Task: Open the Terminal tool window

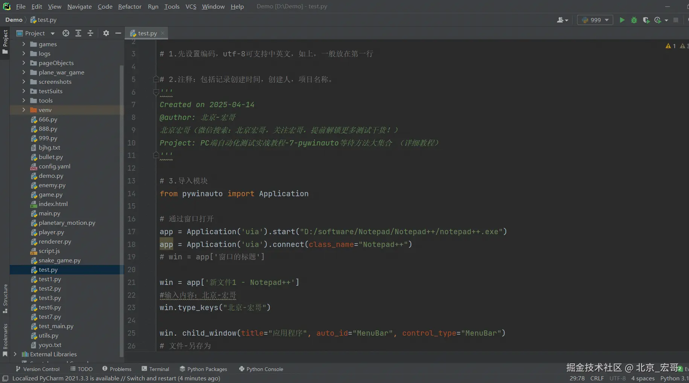Action: point(155,369)
